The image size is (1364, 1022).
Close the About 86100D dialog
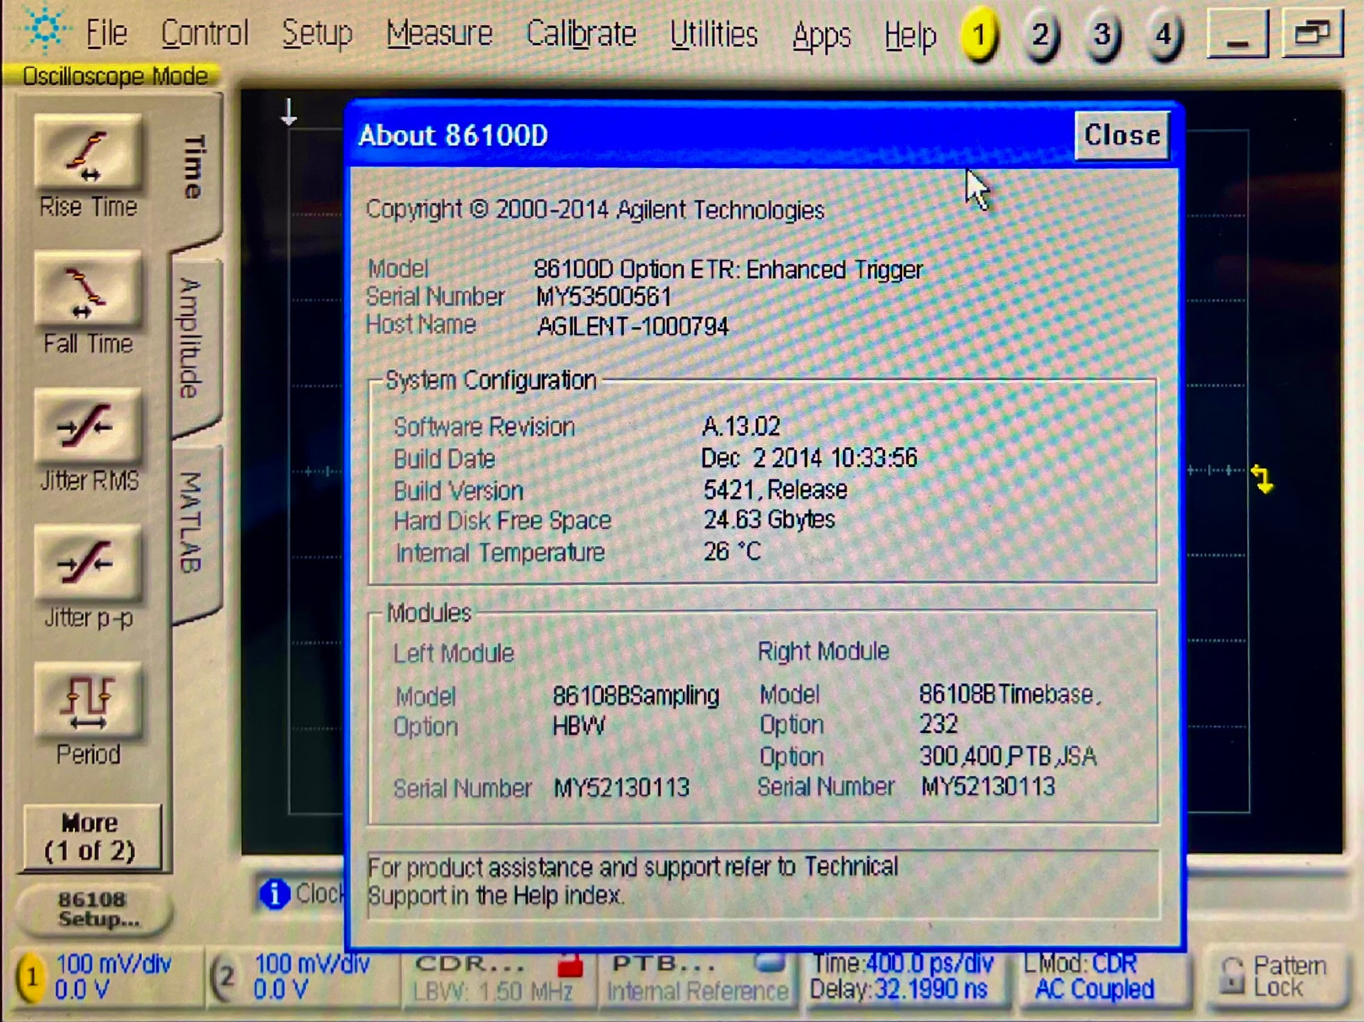click(1122, 135)
